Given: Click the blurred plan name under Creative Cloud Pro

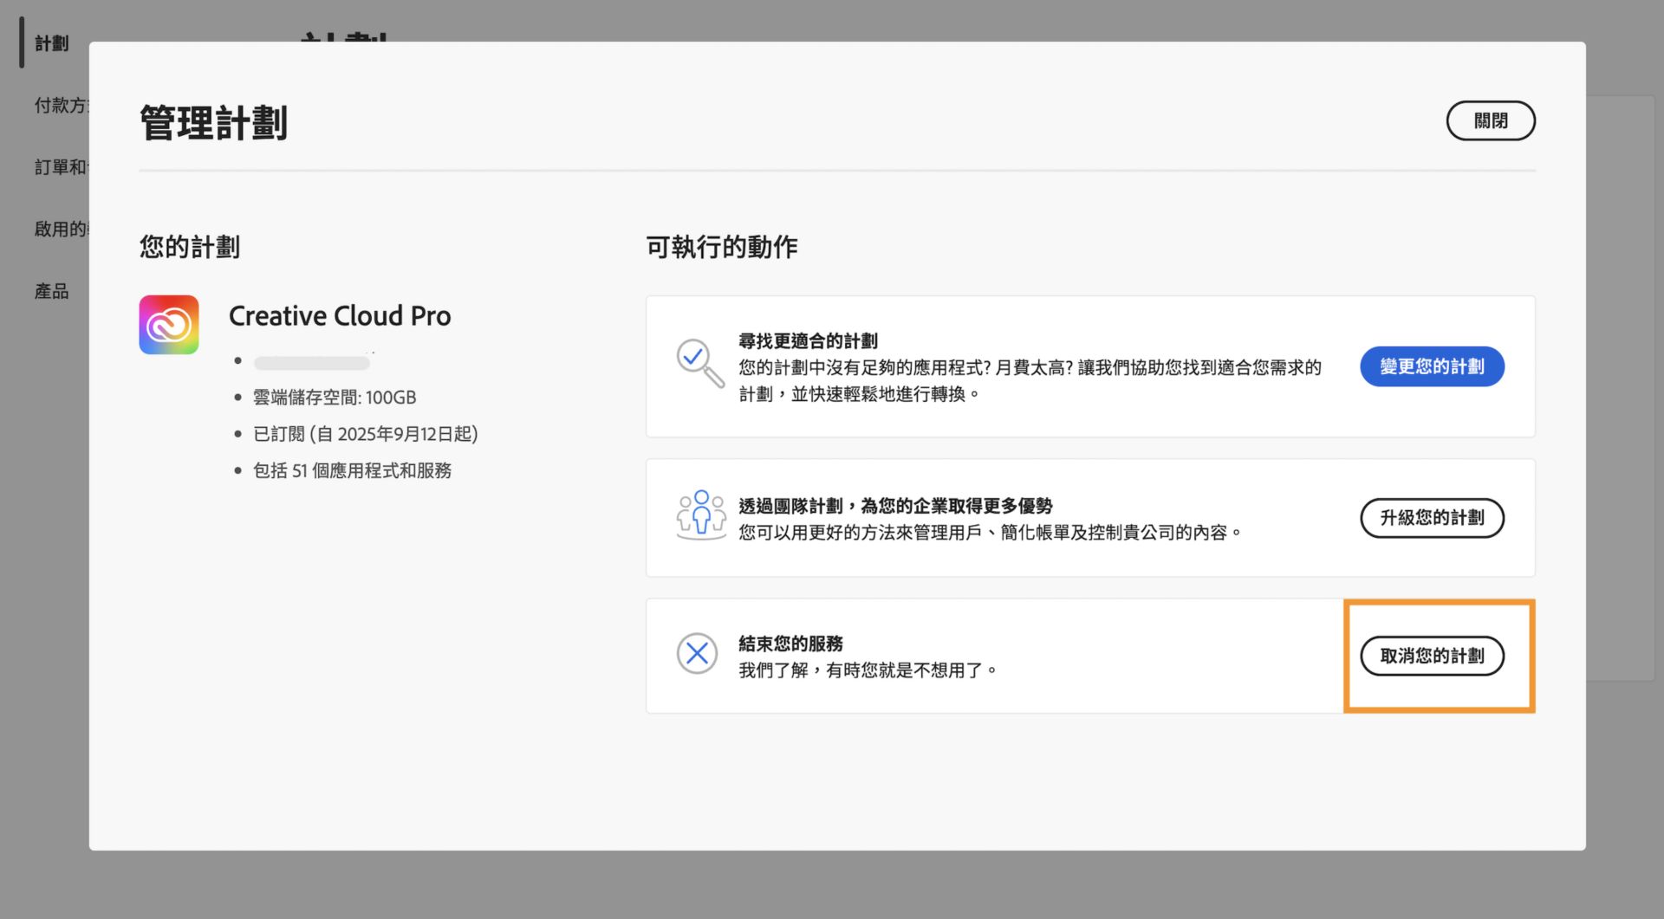Looking at the screenshot, I should point(310,362).
